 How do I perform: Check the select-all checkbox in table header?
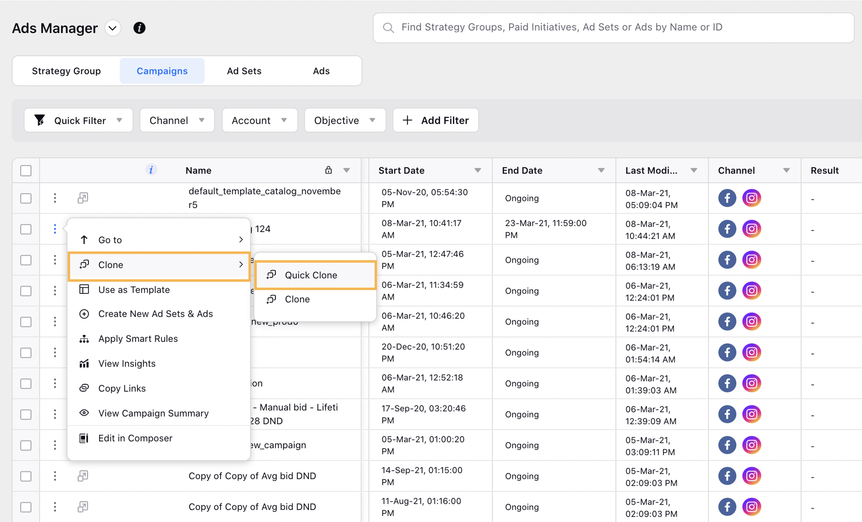tap(25, 170)
